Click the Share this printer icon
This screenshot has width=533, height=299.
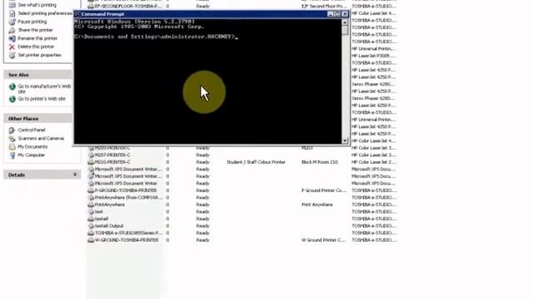click(x=12, y=30)
